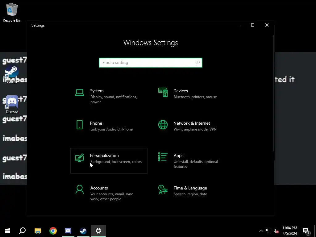
Task: Click the muted volume tray icon
Action: 276,231
